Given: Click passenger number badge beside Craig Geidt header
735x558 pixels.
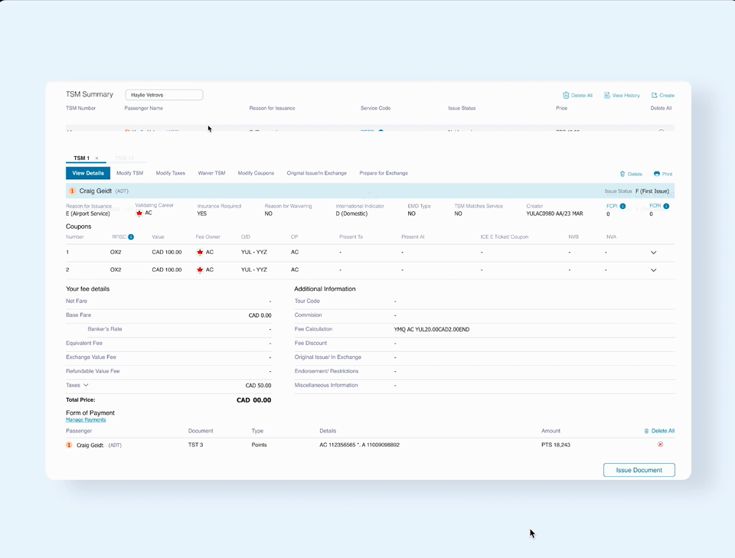Looking at the screenshot, I should coord(72,191).
